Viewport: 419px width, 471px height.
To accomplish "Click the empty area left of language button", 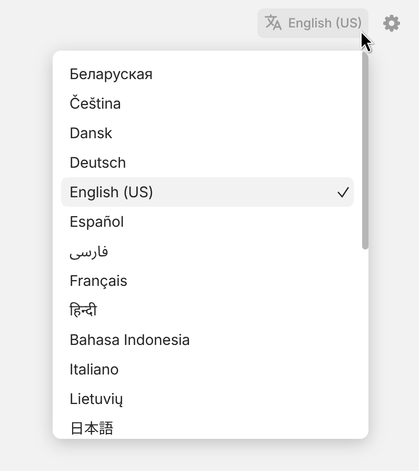I will tap(132, 23).
